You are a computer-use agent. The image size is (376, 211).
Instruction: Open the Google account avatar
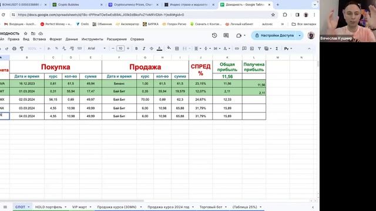[x=311, y=35]
